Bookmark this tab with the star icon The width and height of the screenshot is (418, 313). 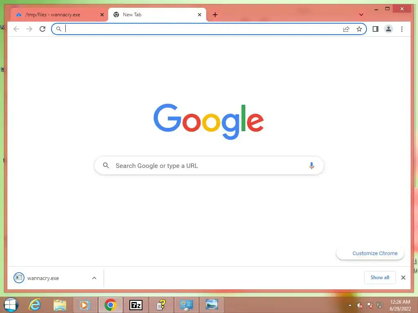359,29
